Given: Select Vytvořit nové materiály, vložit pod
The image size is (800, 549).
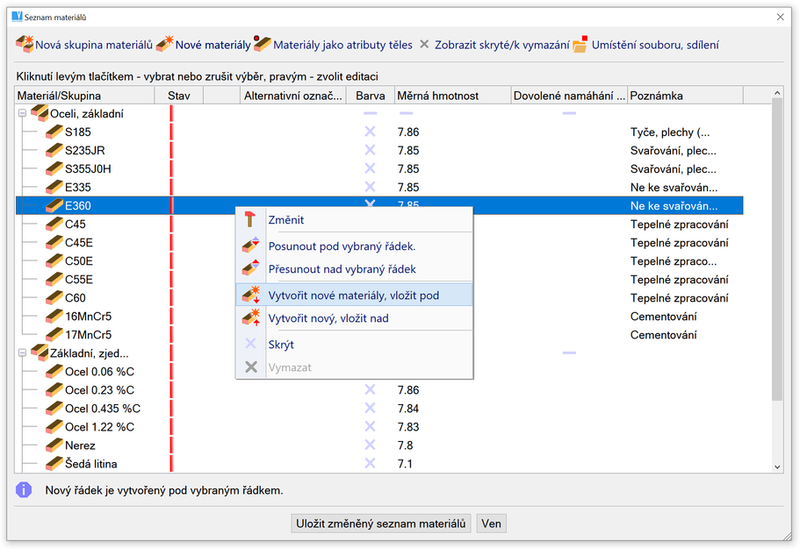Looking at the screenshot, I should pyautogui.click(x=353, y=296).
